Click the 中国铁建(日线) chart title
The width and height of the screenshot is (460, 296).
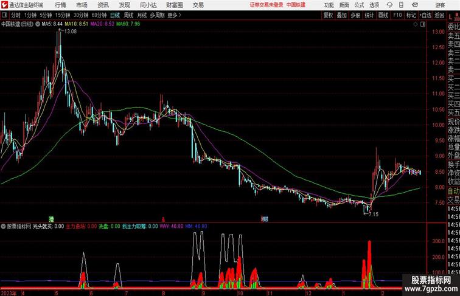click(17, 24)
